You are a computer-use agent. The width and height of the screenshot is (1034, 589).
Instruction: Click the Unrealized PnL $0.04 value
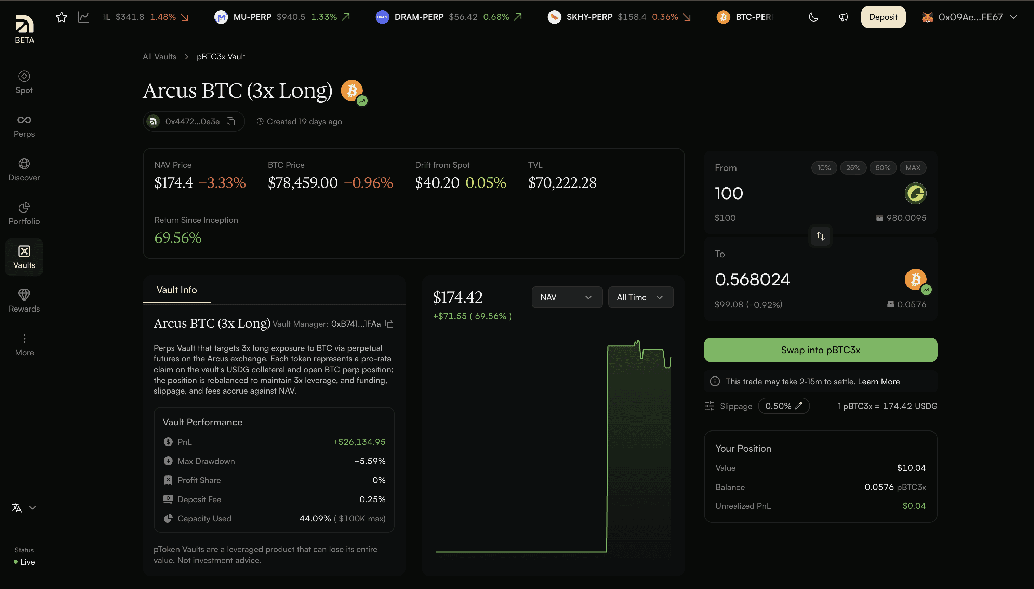[914, 506]
